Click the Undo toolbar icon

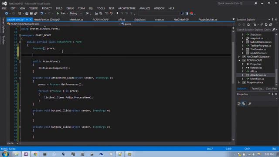click(x=42, y=14)
